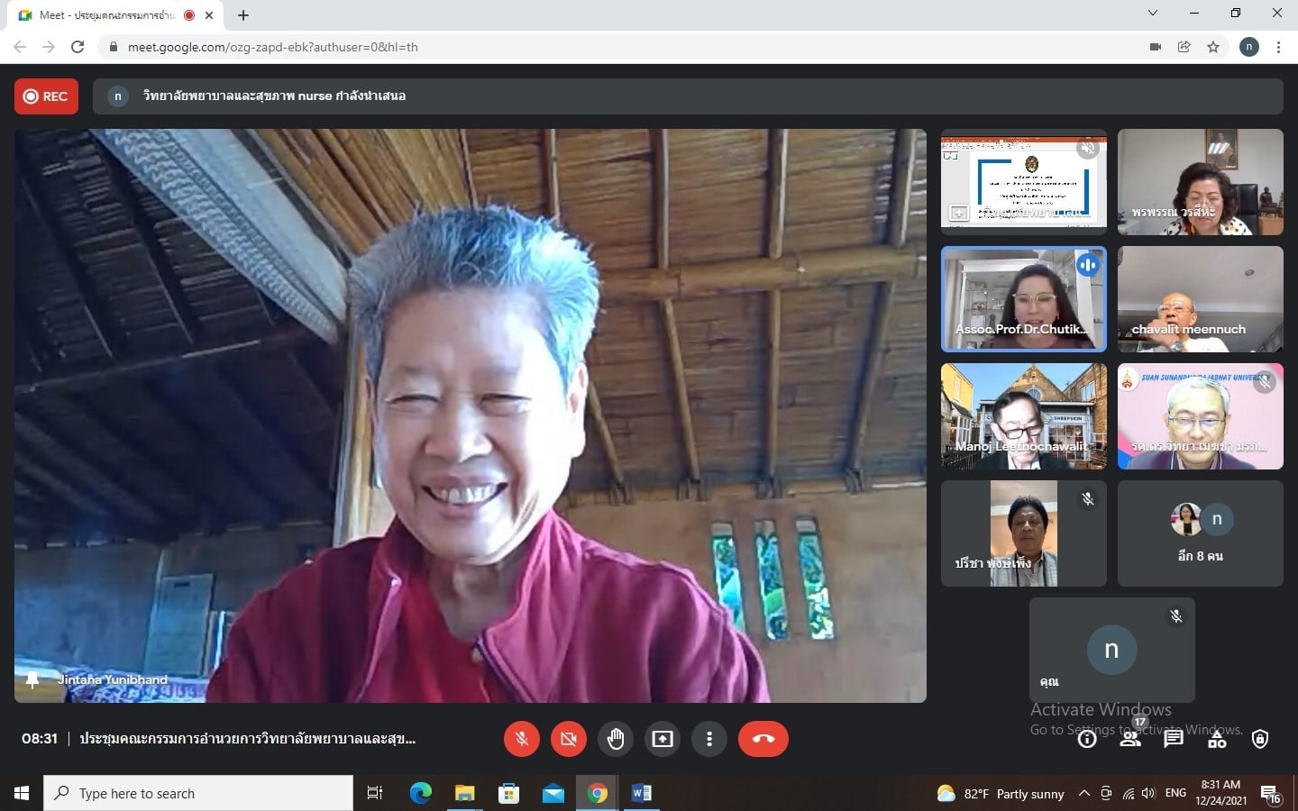Unmute the microphone

(521, 739)
